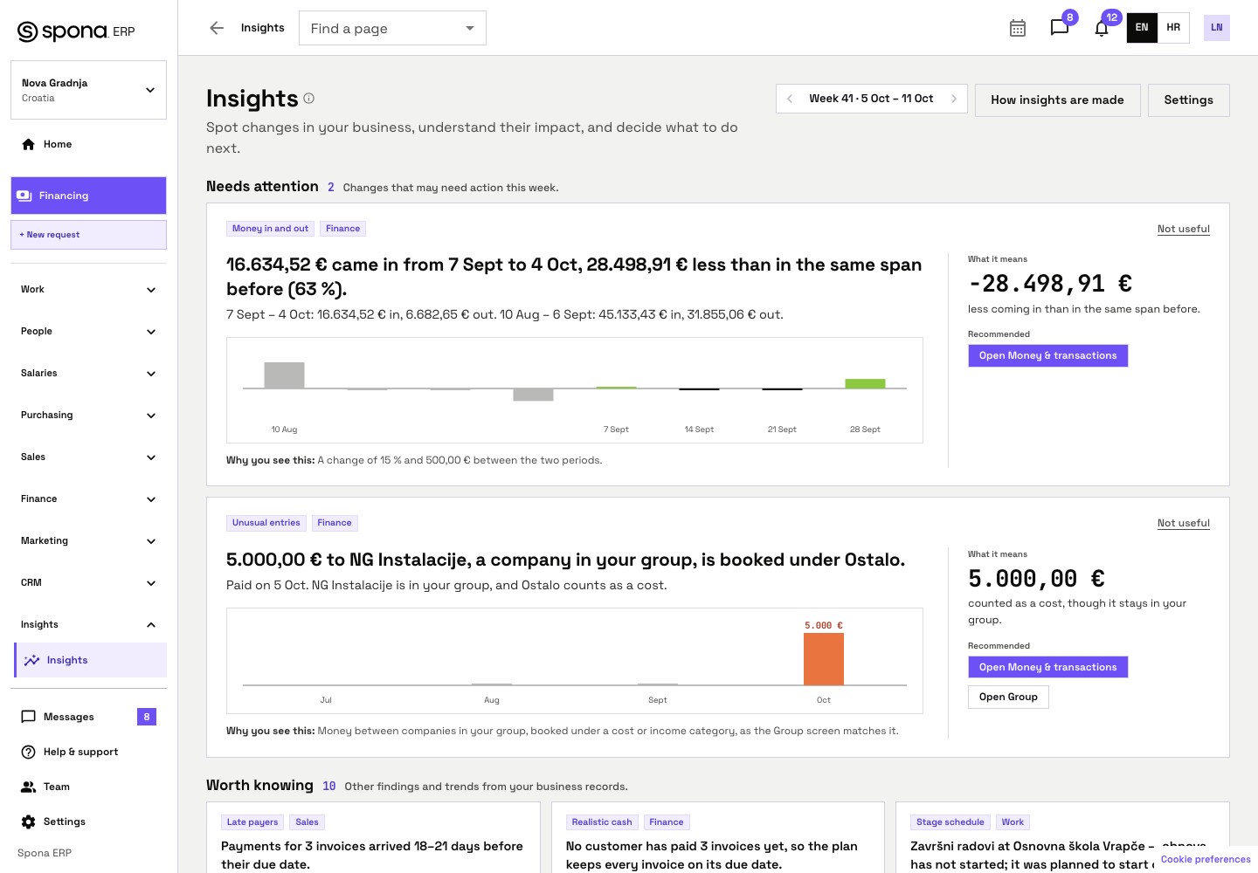The width and height of the screenshot is (1258, 873).
Task: Click the Open Group button
Action: click(x=1008, y=697)
